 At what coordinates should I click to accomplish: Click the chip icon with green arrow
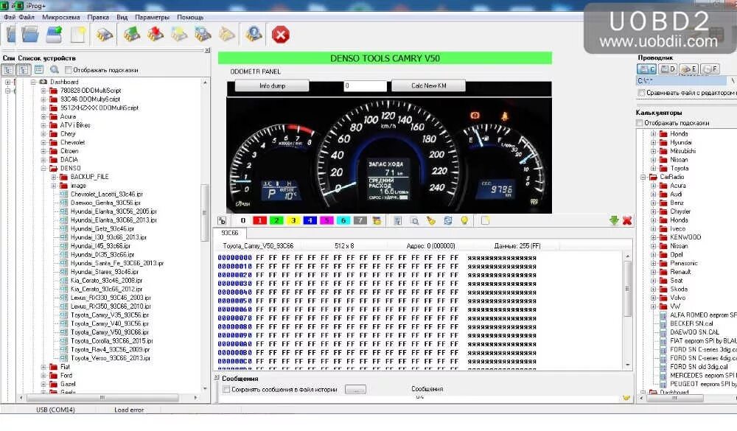(x=132, y=35)
